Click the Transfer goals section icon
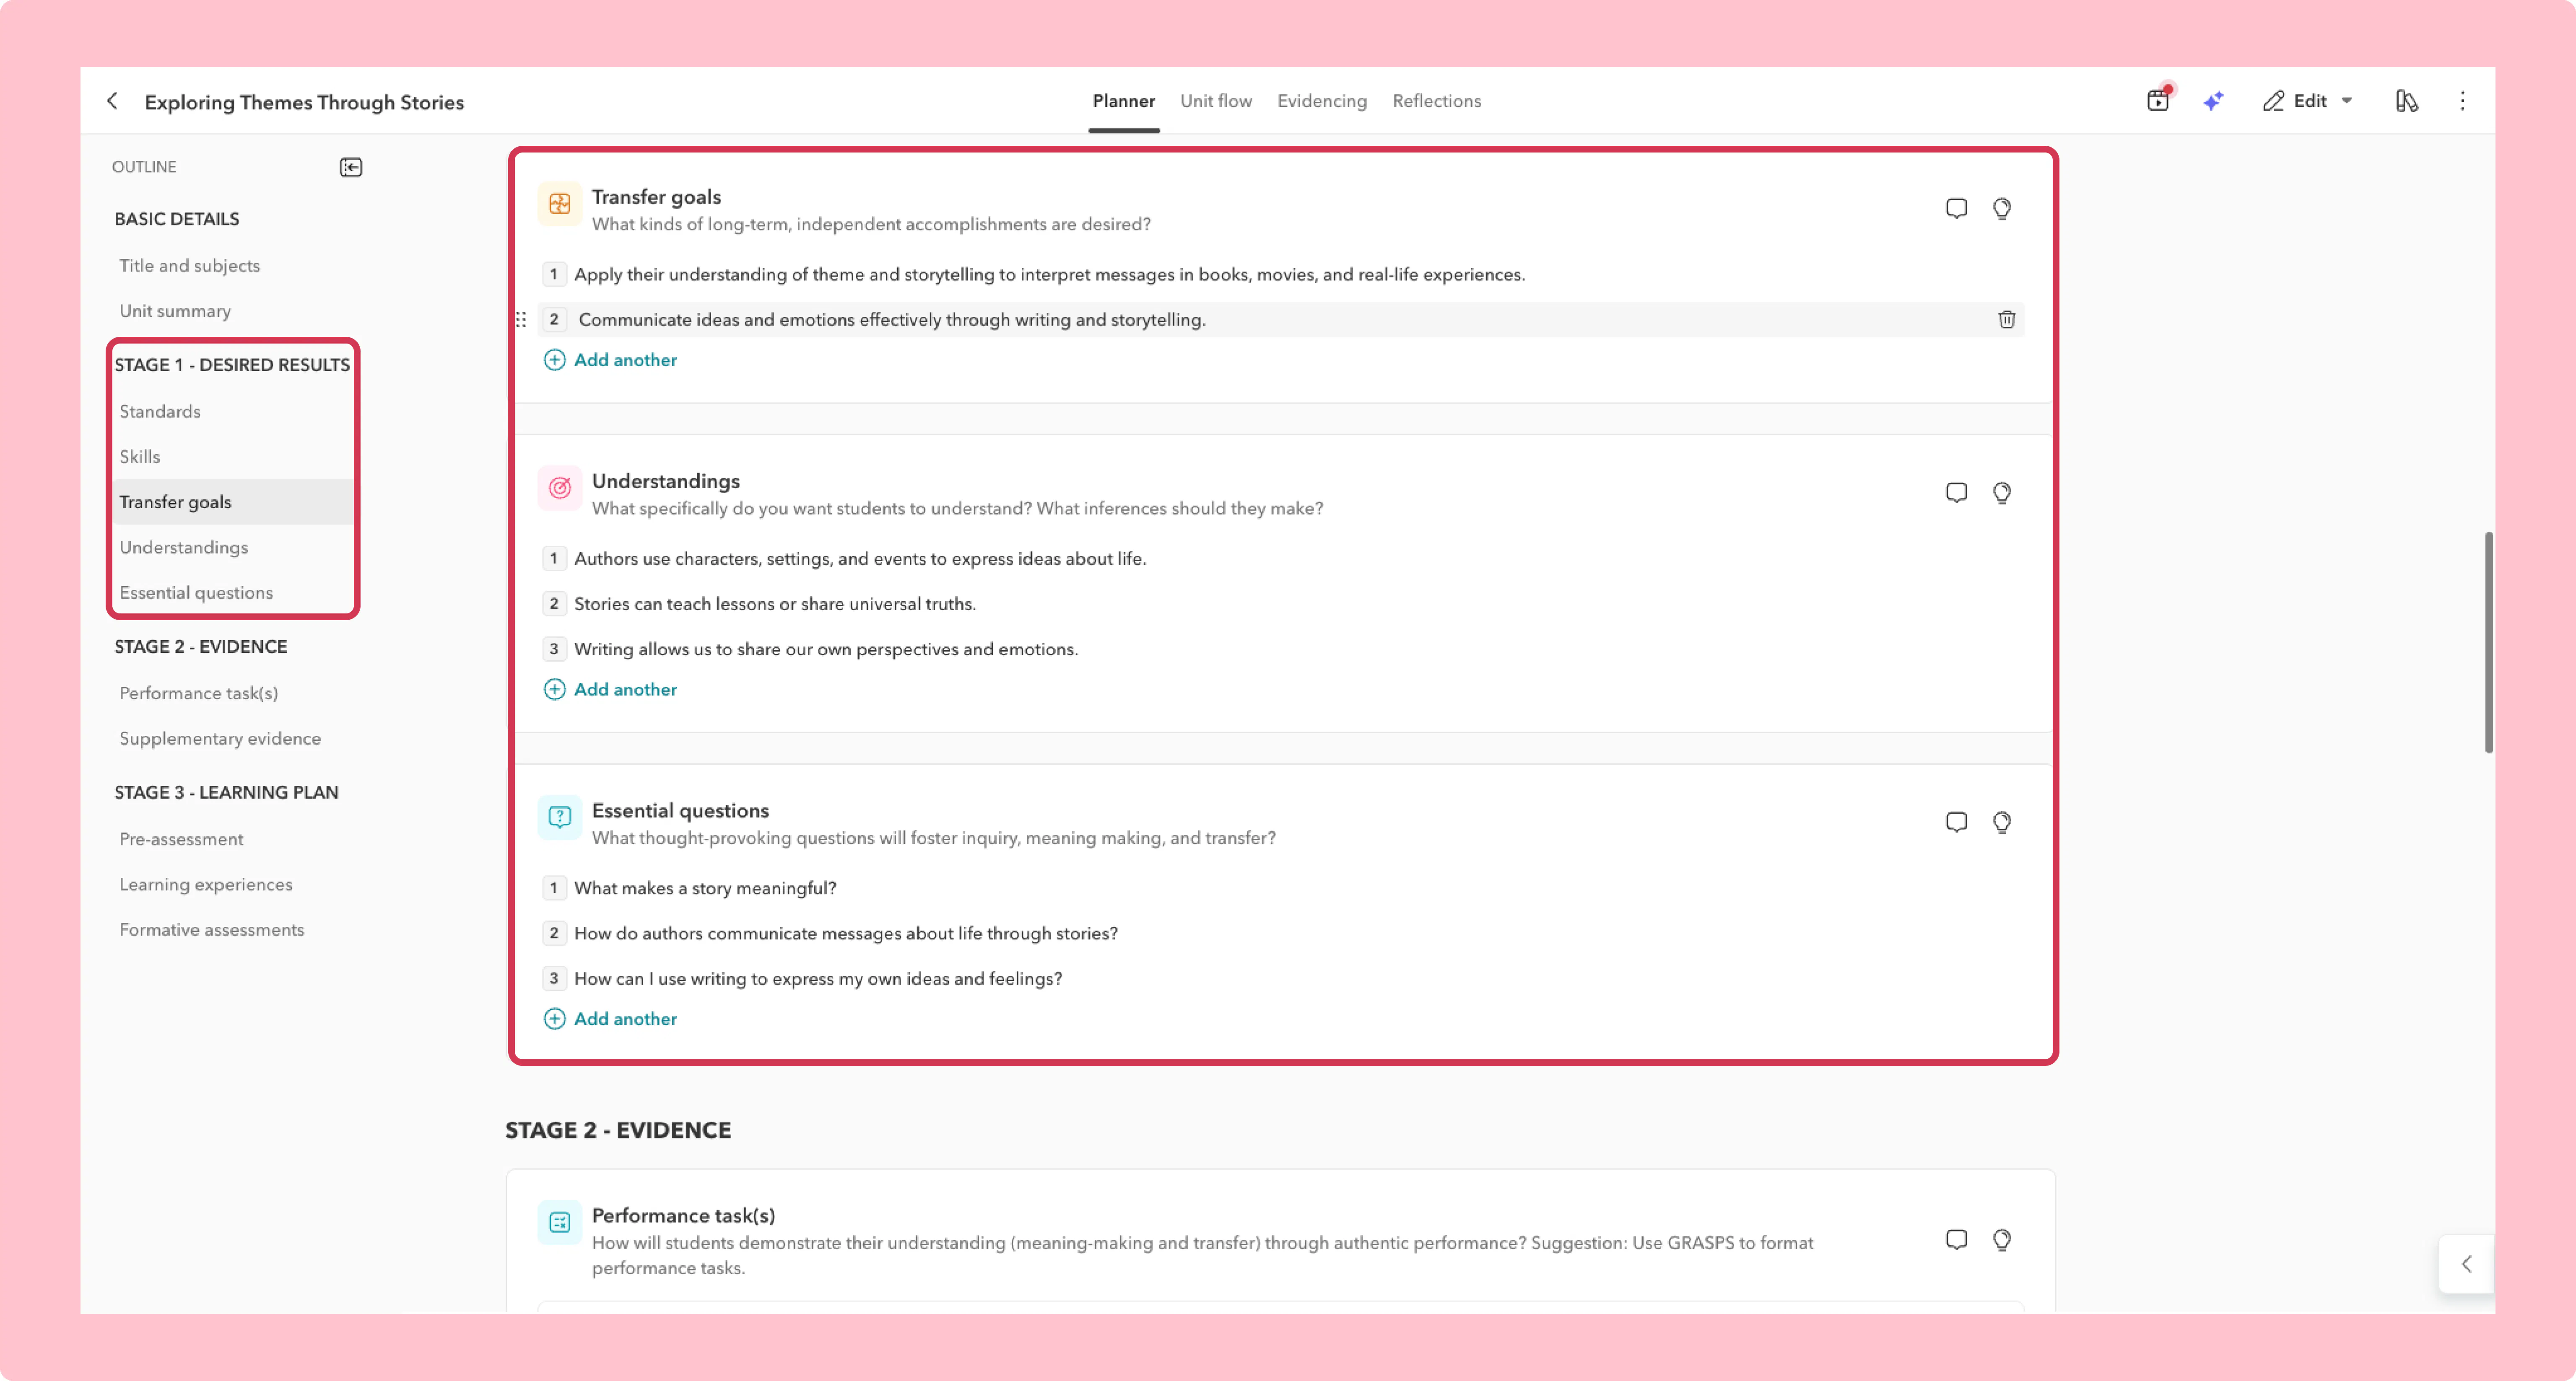The image size is (2576, 1381). (x=560, y=204)
